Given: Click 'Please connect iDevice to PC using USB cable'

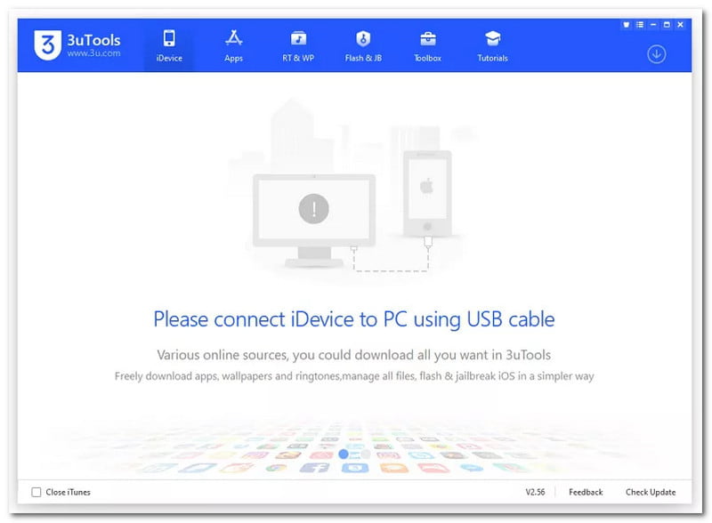Looking at the screenshot, I should (x=354, y=319).
